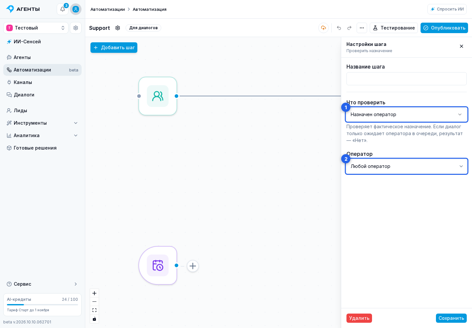Go to Агенты section

tap(42, 57)
